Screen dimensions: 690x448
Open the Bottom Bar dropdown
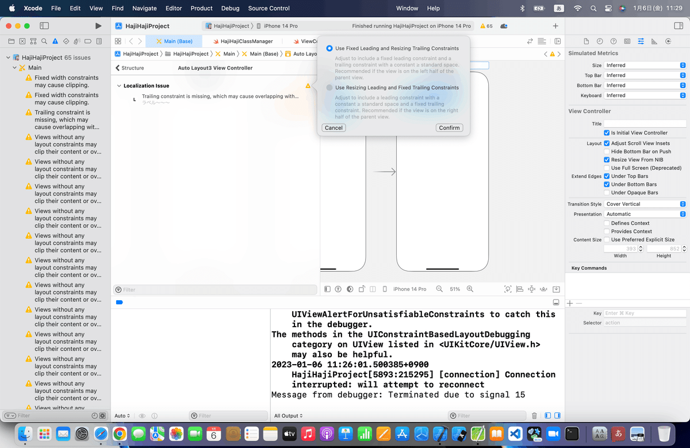[645, 86]
